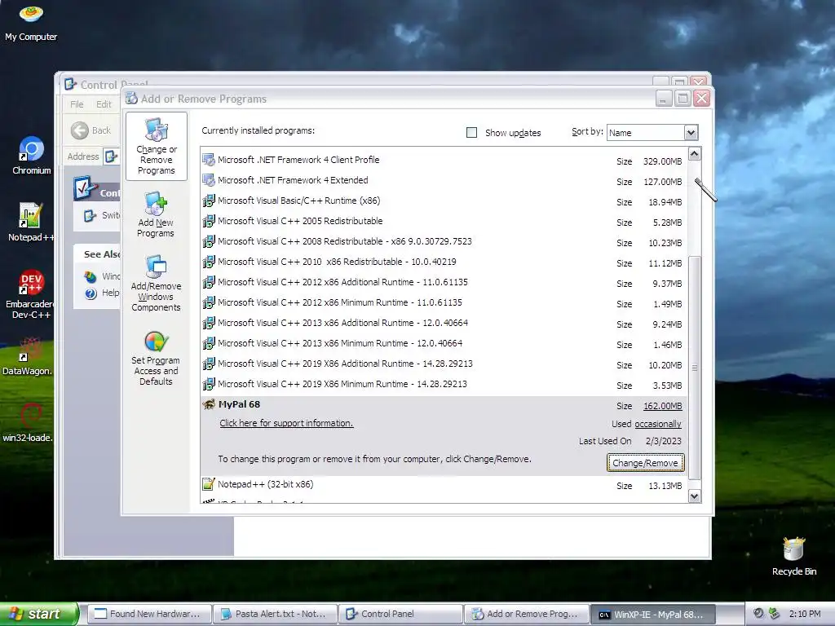
Task: Click .NET Framework 4 Client Profile icon
Action: coord(209,160)
